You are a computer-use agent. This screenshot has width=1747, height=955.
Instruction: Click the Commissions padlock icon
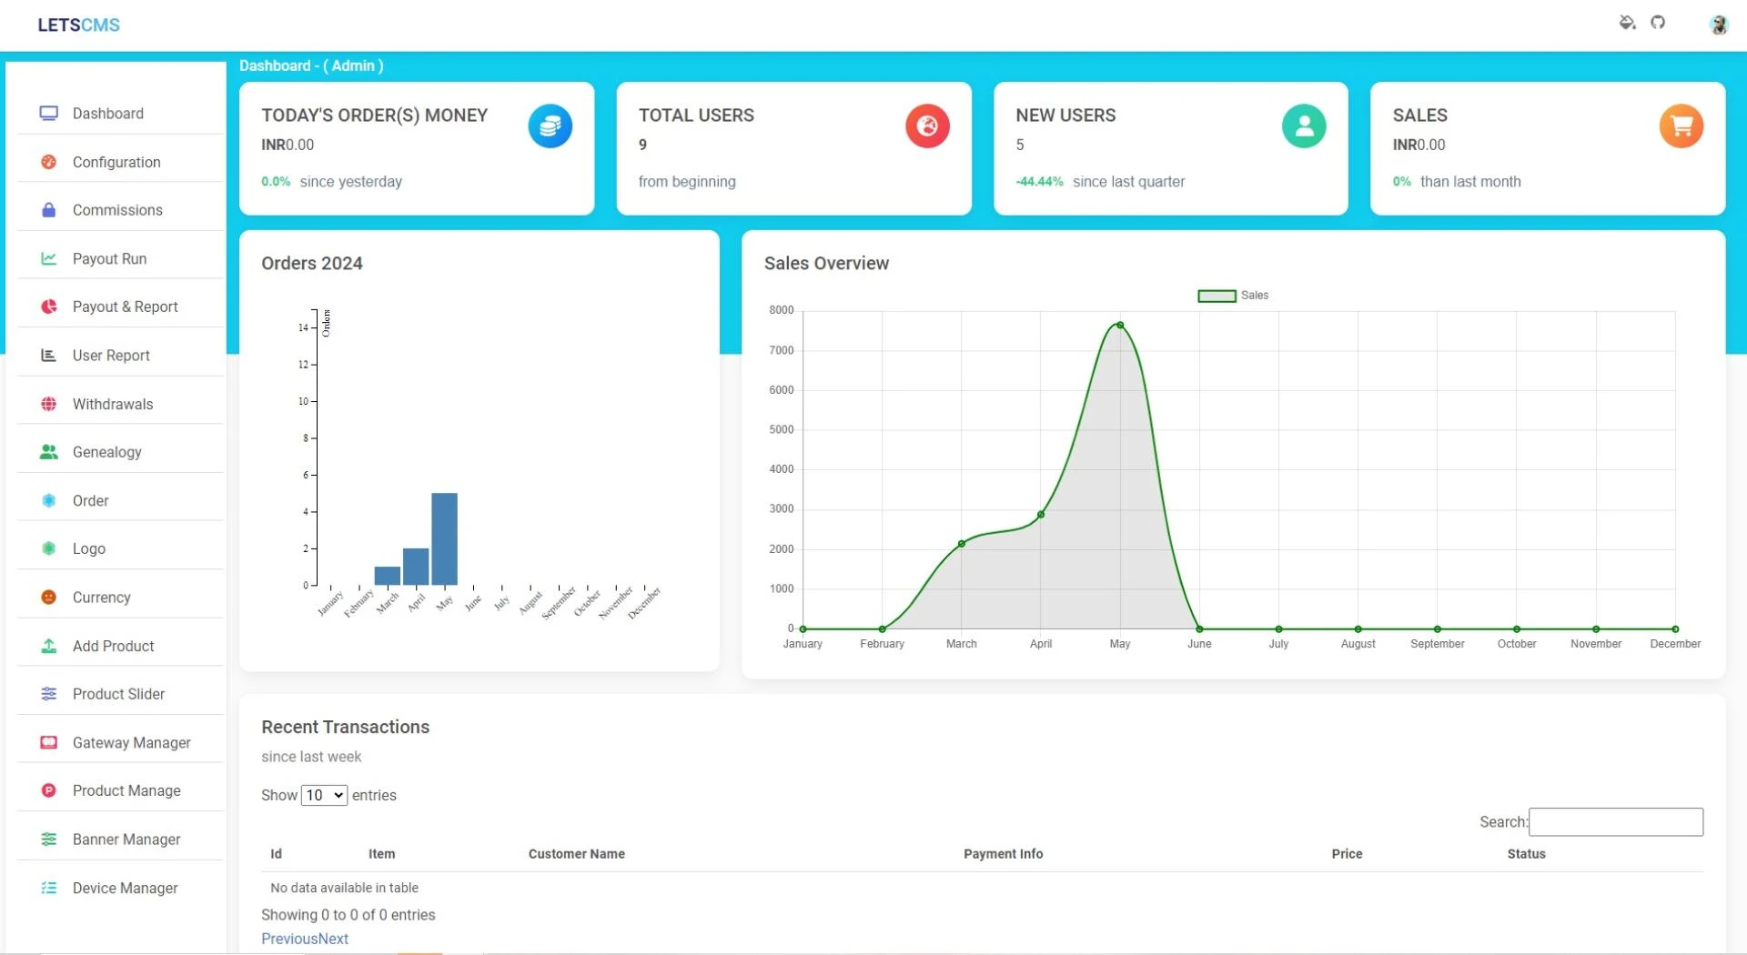49,210
